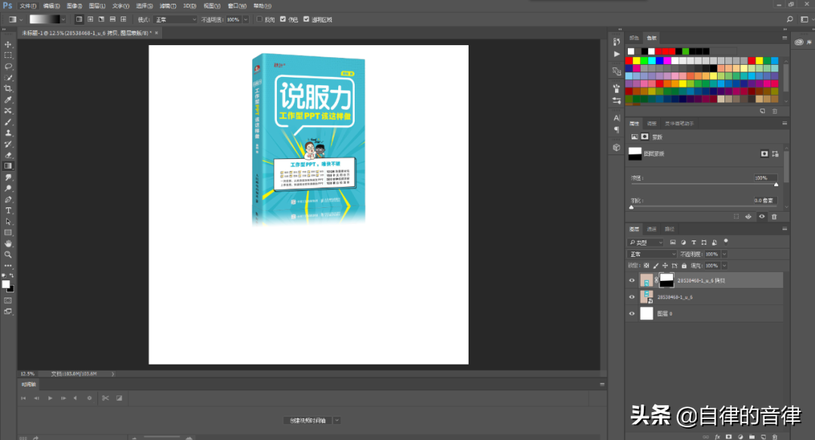Open the layer Opacity dropdown arrow

click(x=724, y=254)
